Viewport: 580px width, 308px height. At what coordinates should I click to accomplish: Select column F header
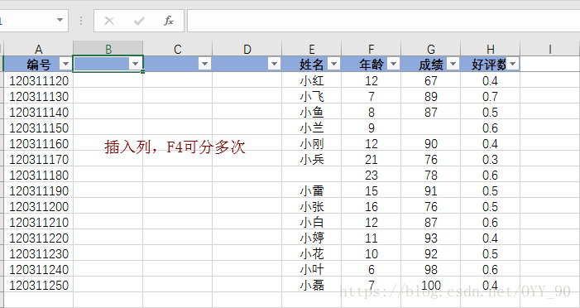pos(371,49)
